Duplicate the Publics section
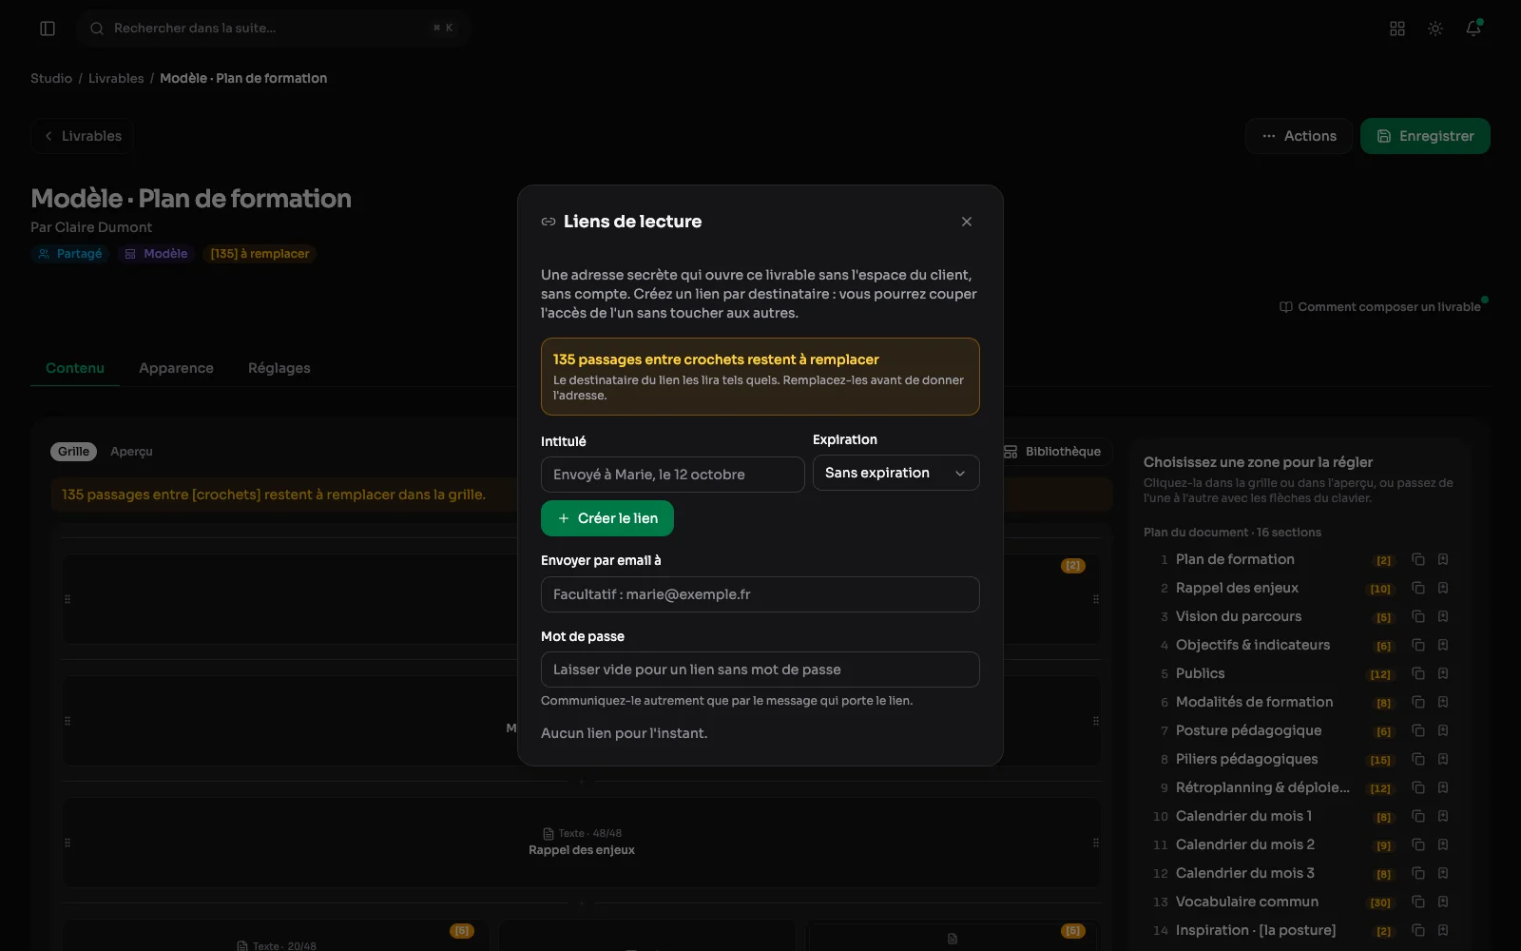Screen dimensions: 1521x951 [x=1418, y=673]
